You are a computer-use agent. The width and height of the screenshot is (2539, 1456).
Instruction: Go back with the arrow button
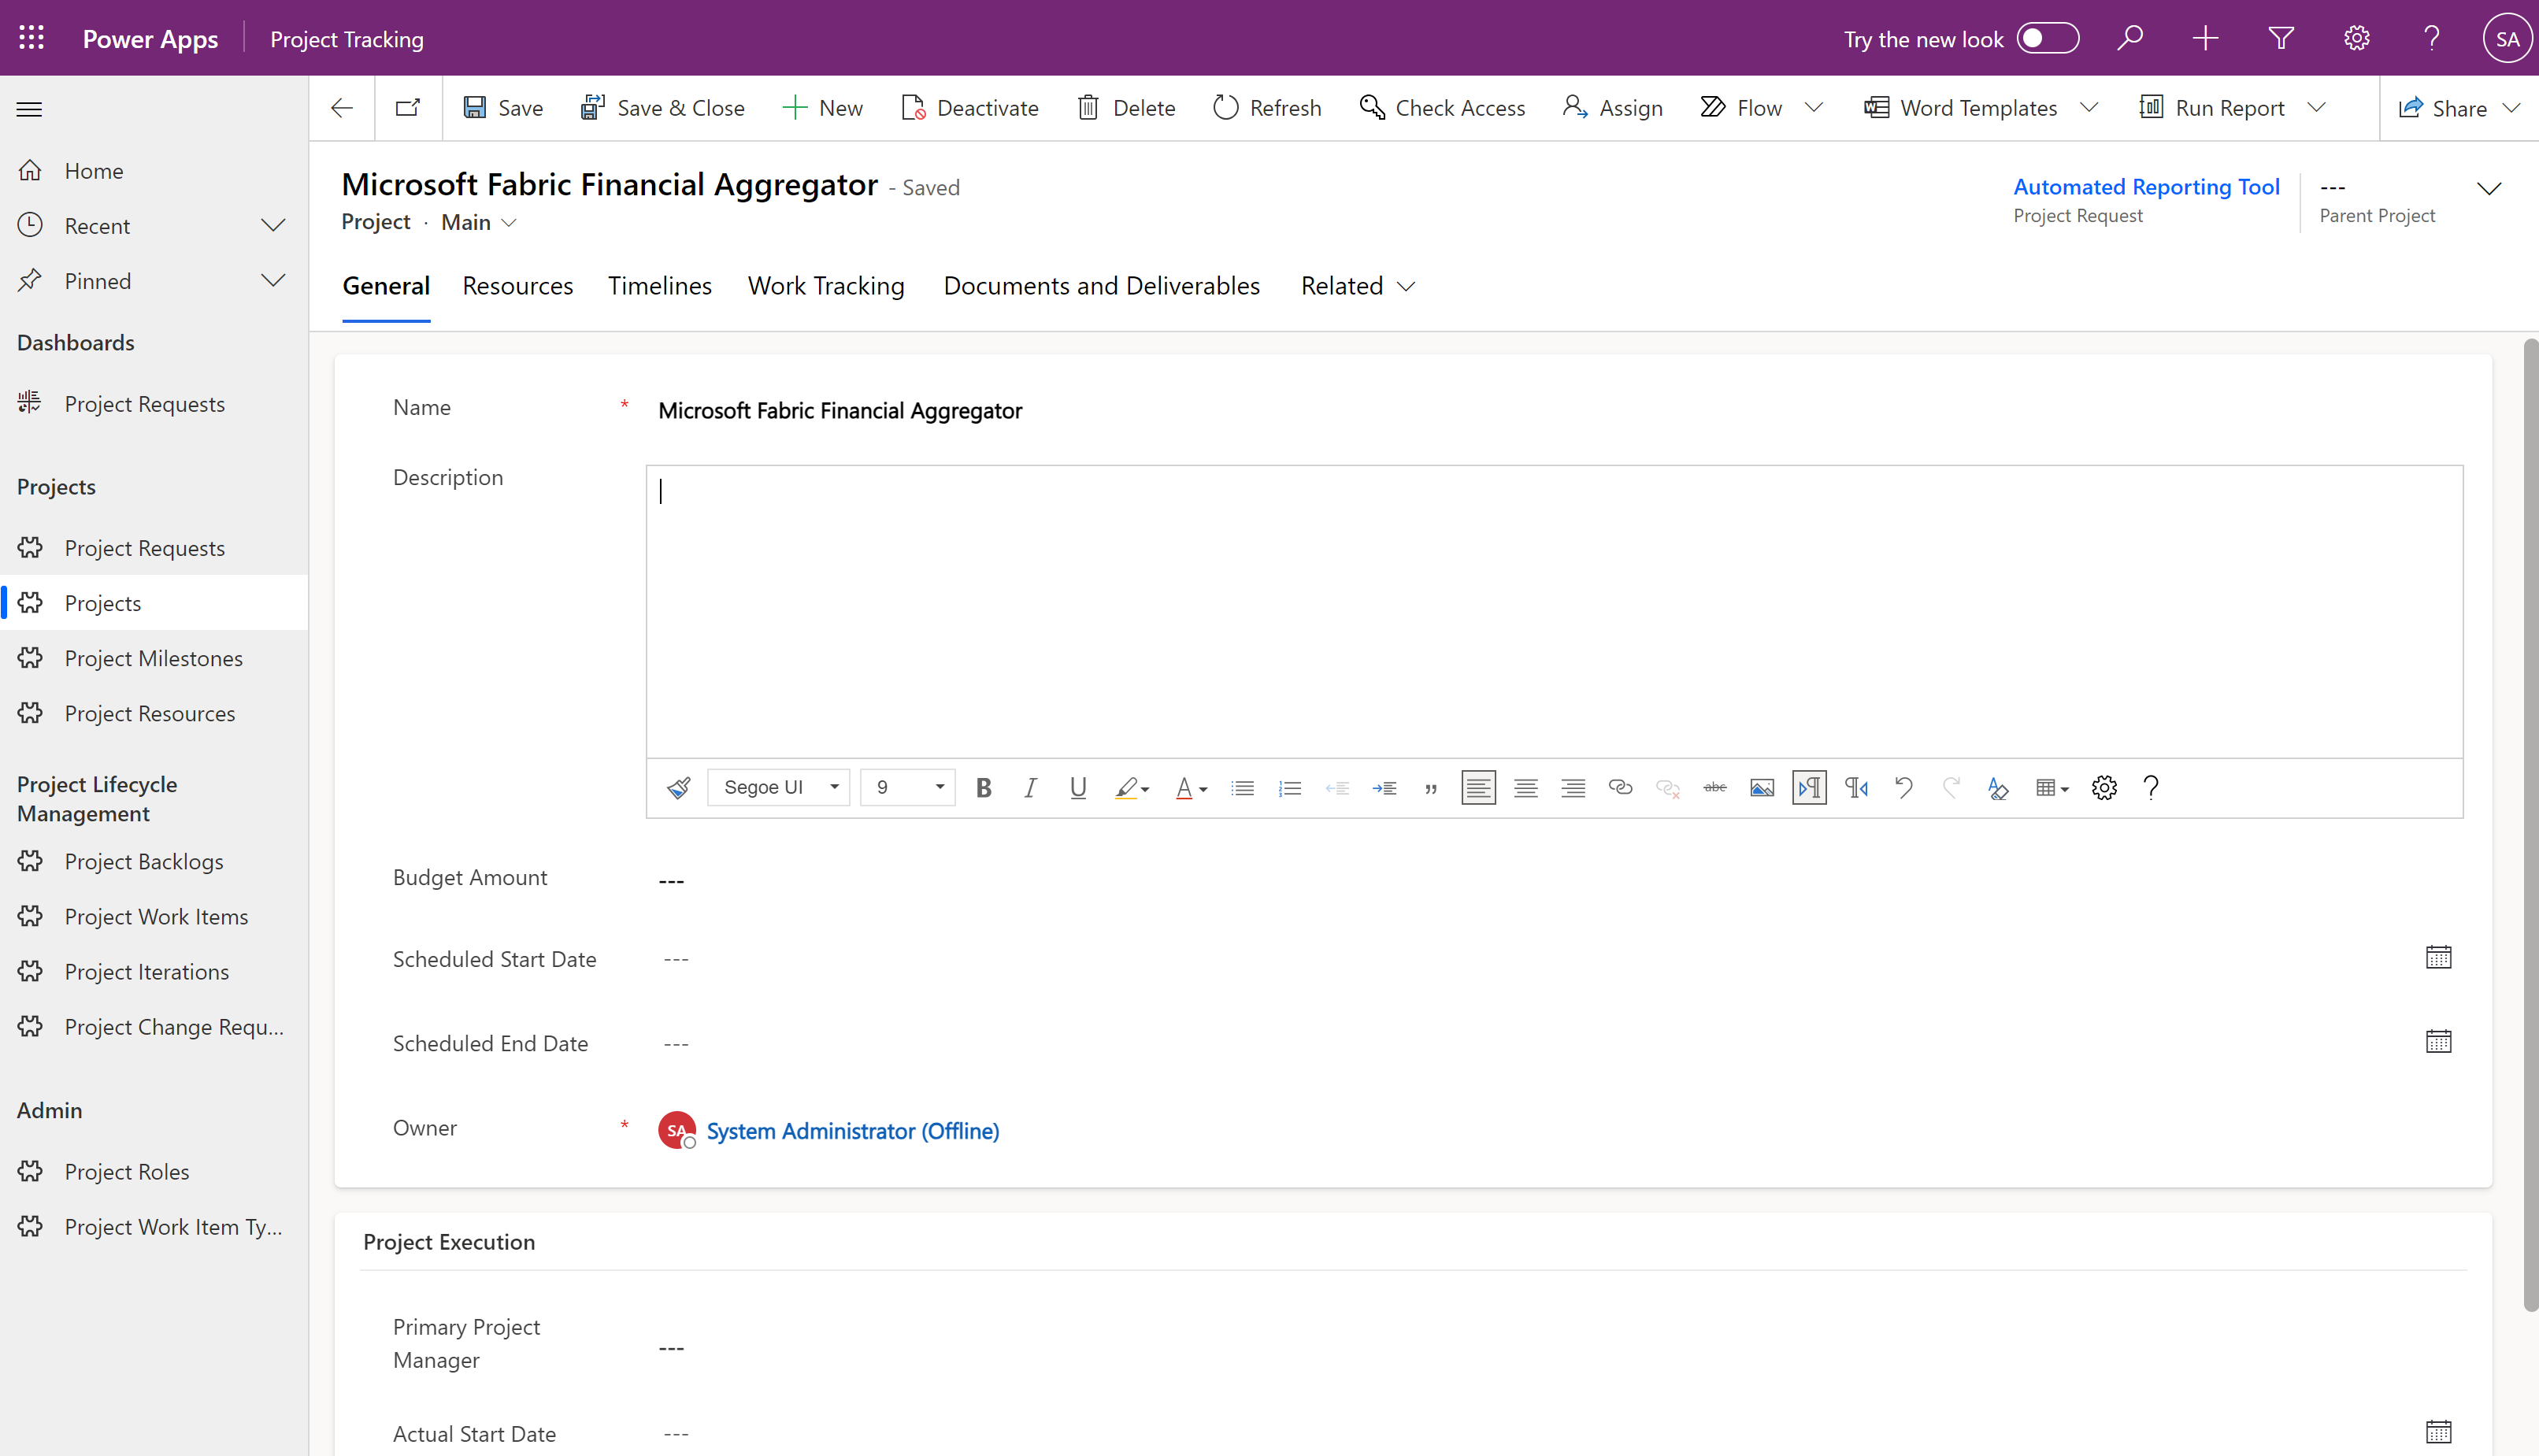[x=342, y=108]
